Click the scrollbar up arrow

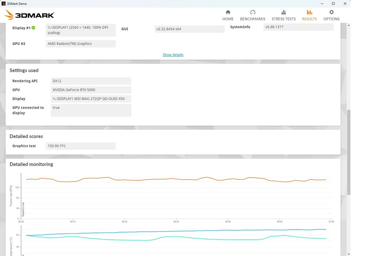coord(348,25)
